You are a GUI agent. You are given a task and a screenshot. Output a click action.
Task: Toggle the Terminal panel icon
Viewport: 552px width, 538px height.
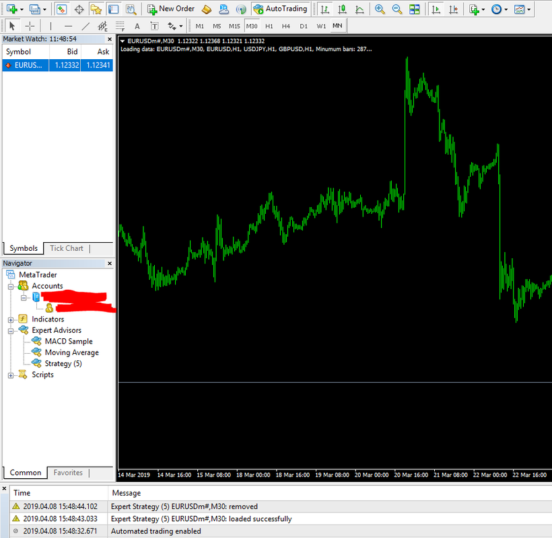click(113, 9)
